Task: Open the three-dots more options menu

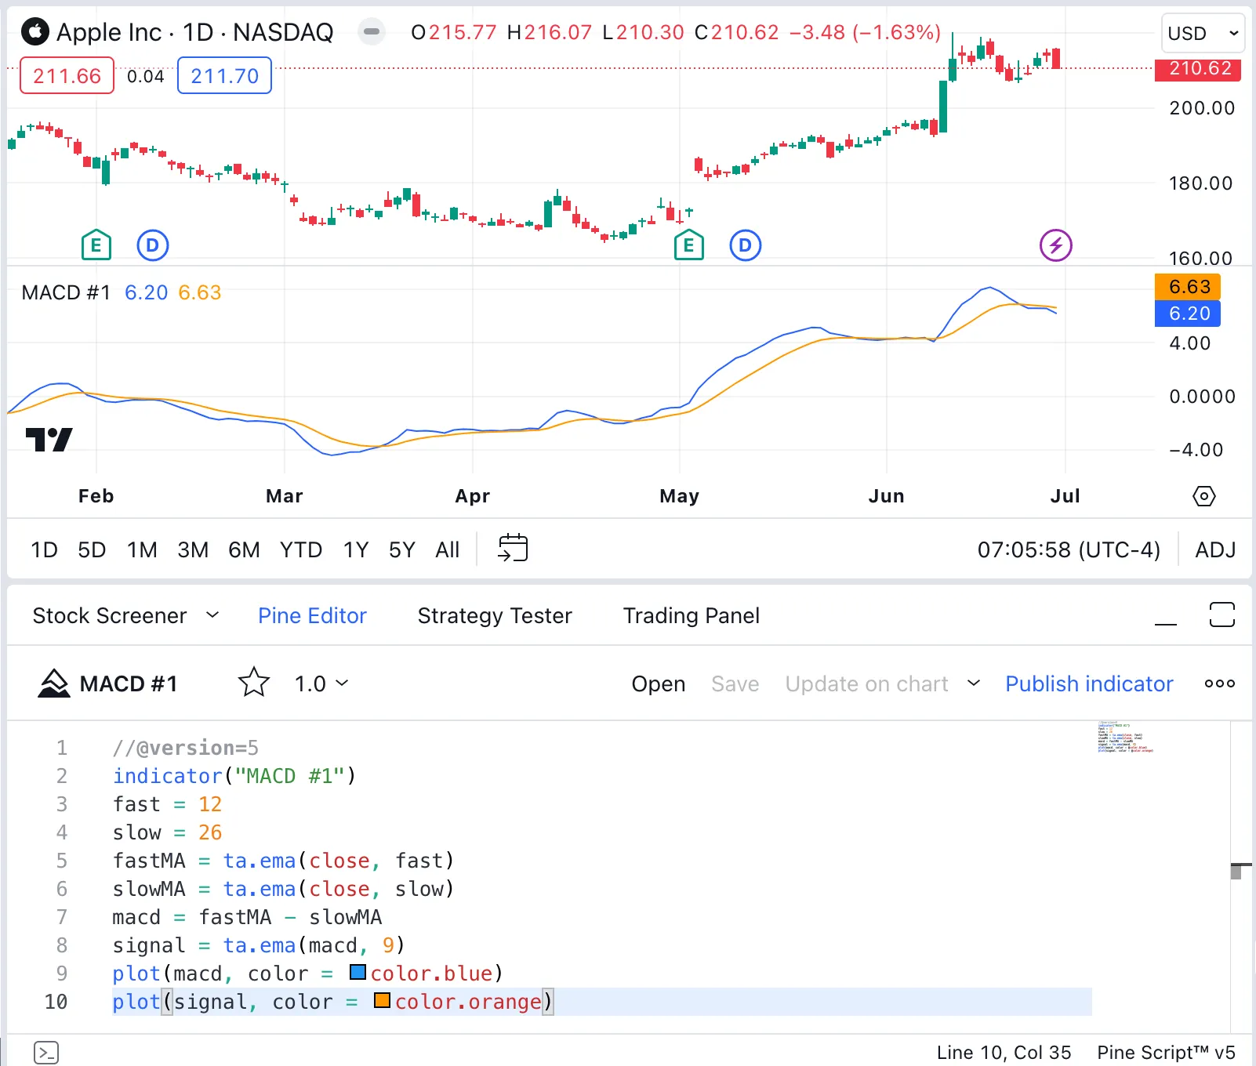Action: point(1219,683)
